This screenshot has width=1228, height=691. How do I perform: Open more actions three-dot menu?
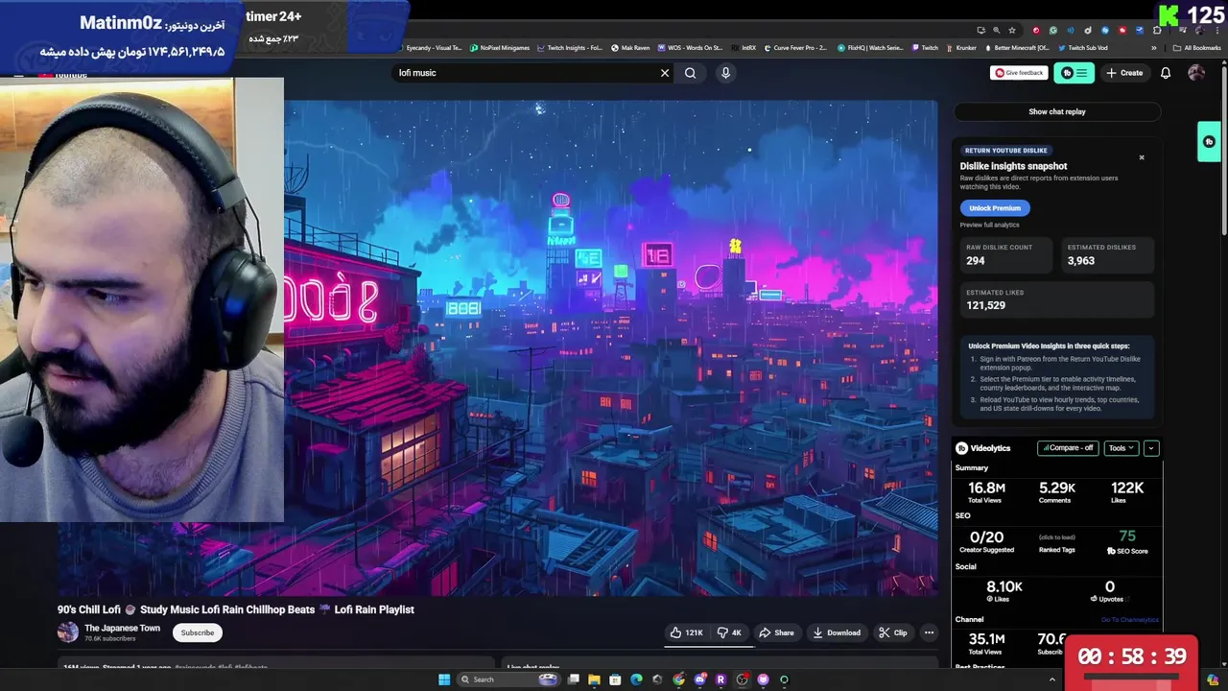929,632
